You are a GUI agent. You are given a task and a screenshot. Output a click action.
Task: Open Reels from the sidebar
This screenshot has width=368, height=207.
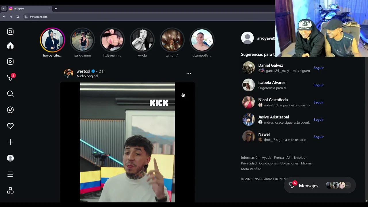click(x=10, y=62)
